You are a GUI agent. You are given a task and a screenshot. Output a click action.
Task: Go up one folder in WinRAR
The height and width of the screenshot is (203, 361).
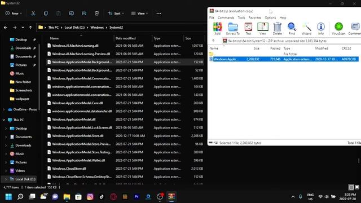[x=213, y=41]
